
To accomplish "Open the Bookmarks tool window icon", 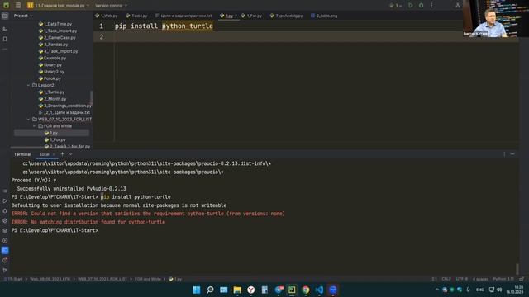I will [x=5, y=39].
